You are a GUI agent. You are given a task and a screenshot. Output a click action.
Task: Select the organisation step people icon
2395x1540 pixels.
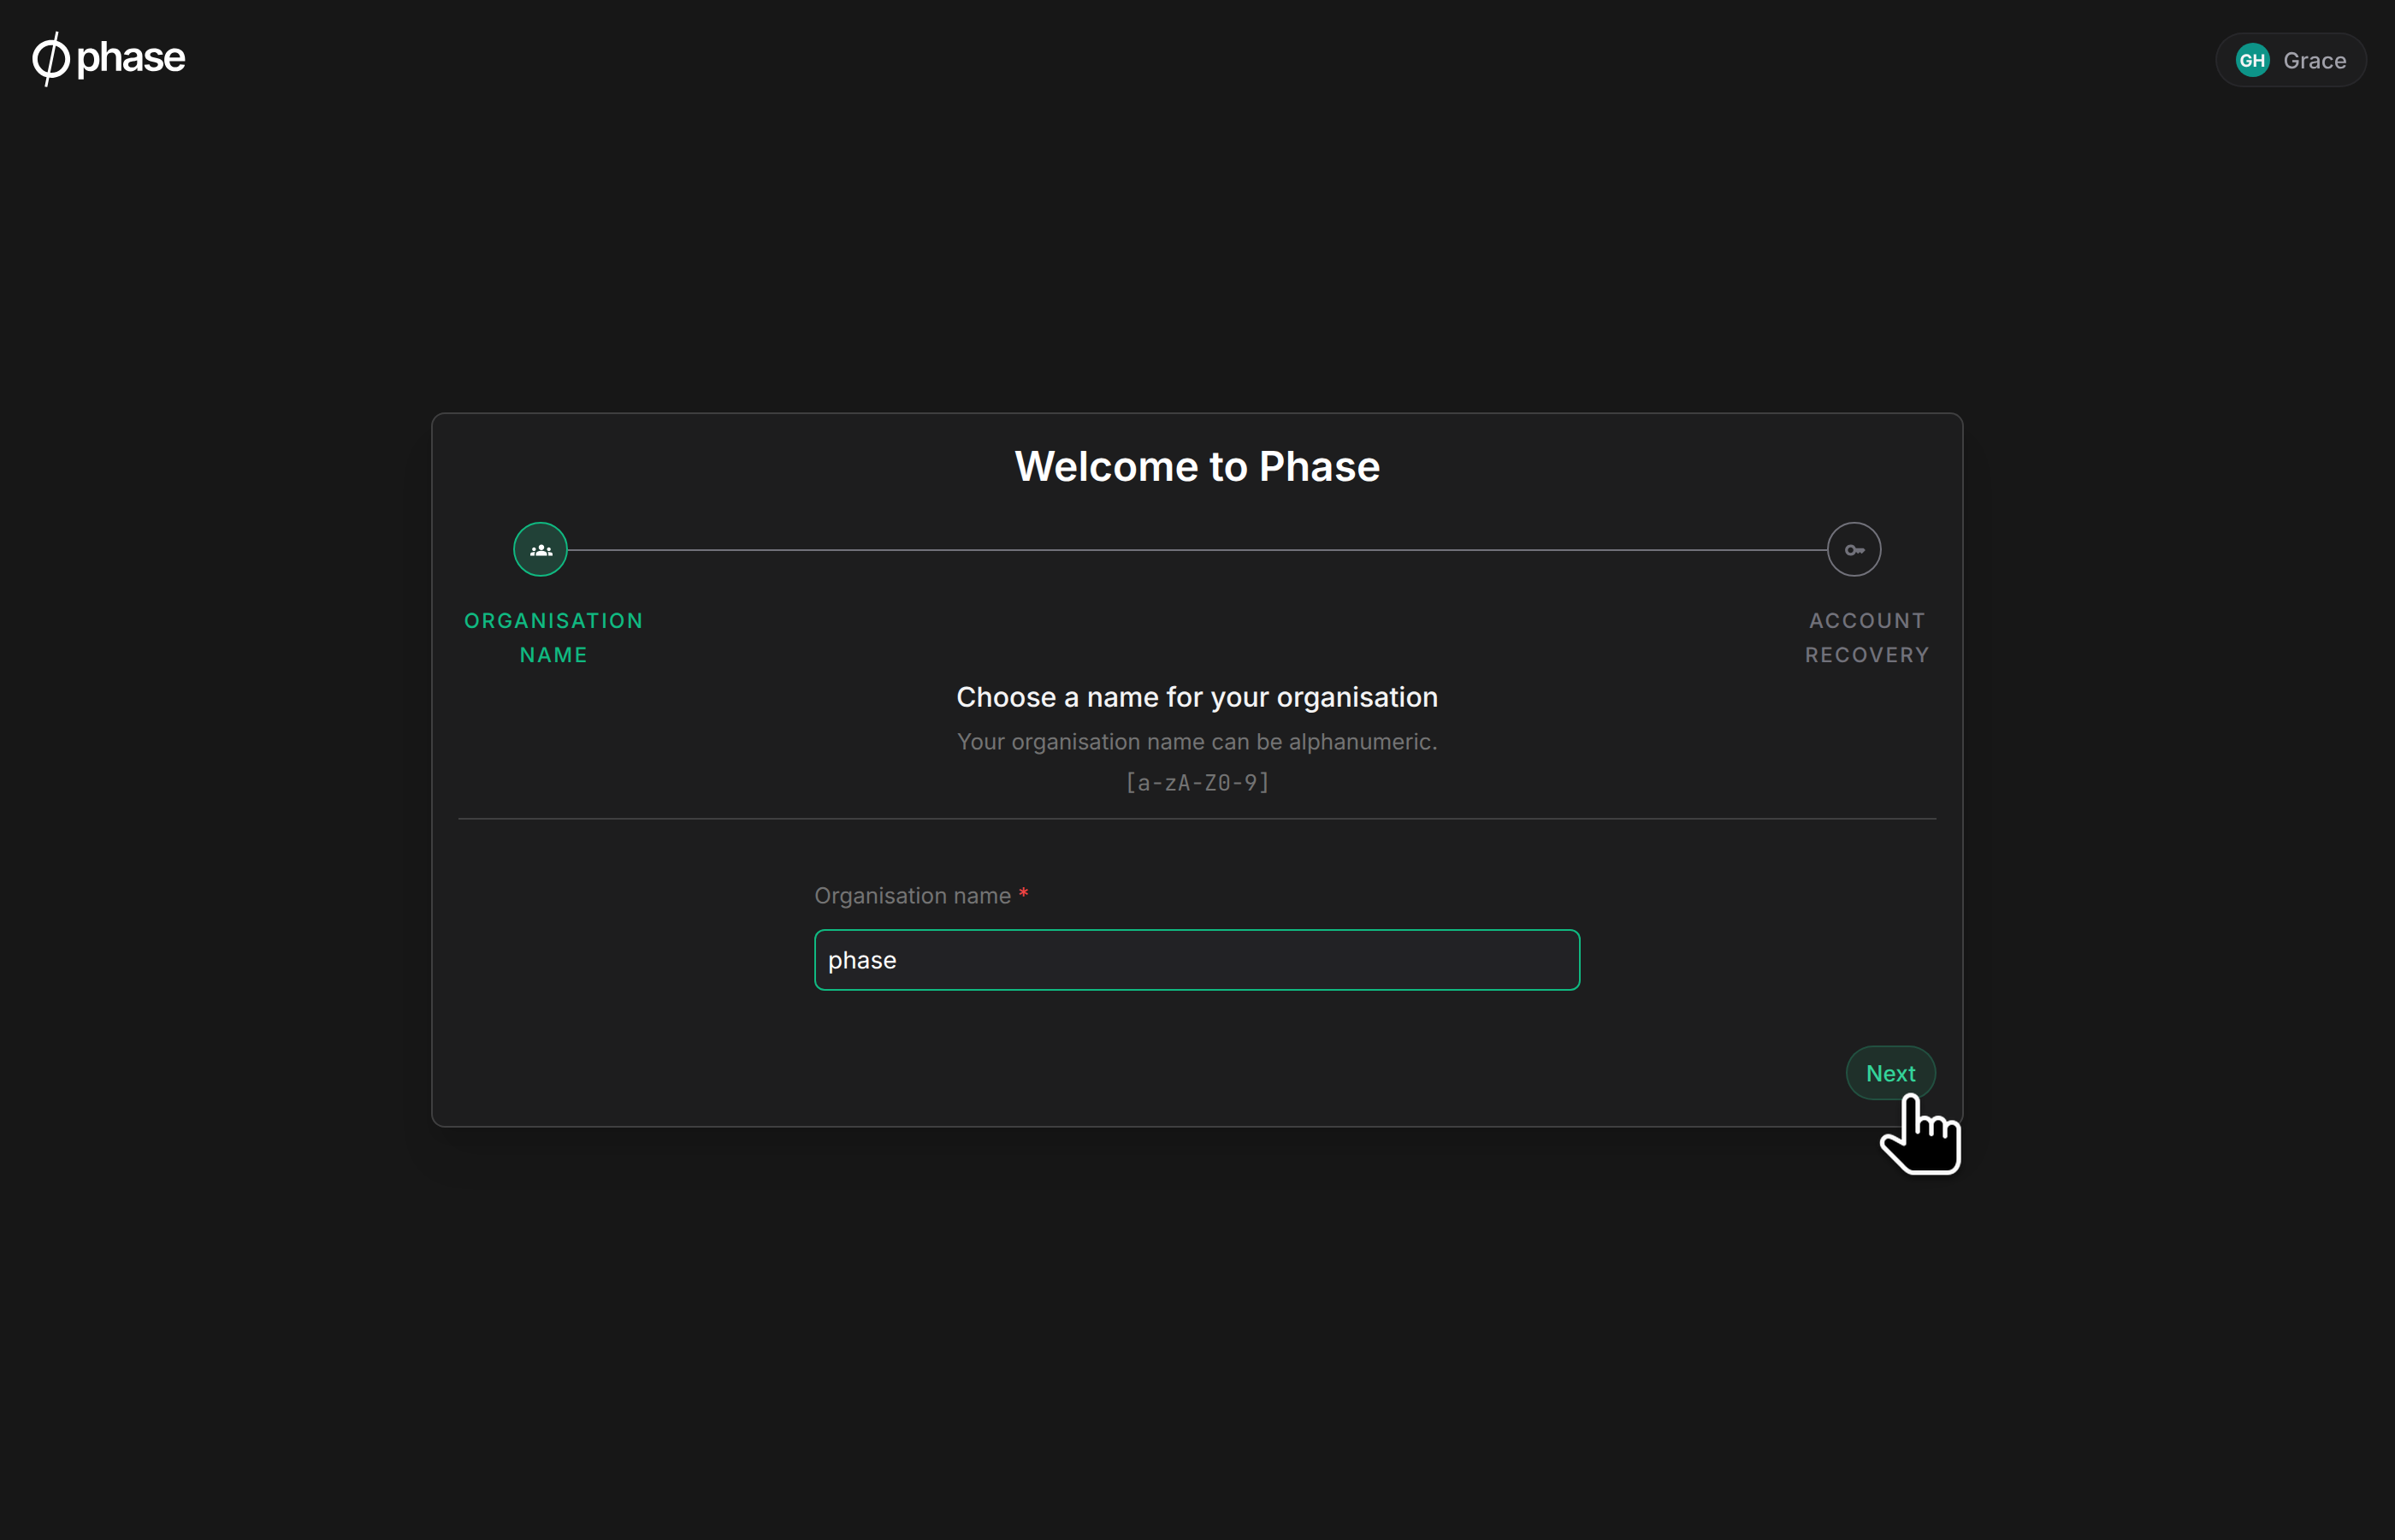pos(541,550)
